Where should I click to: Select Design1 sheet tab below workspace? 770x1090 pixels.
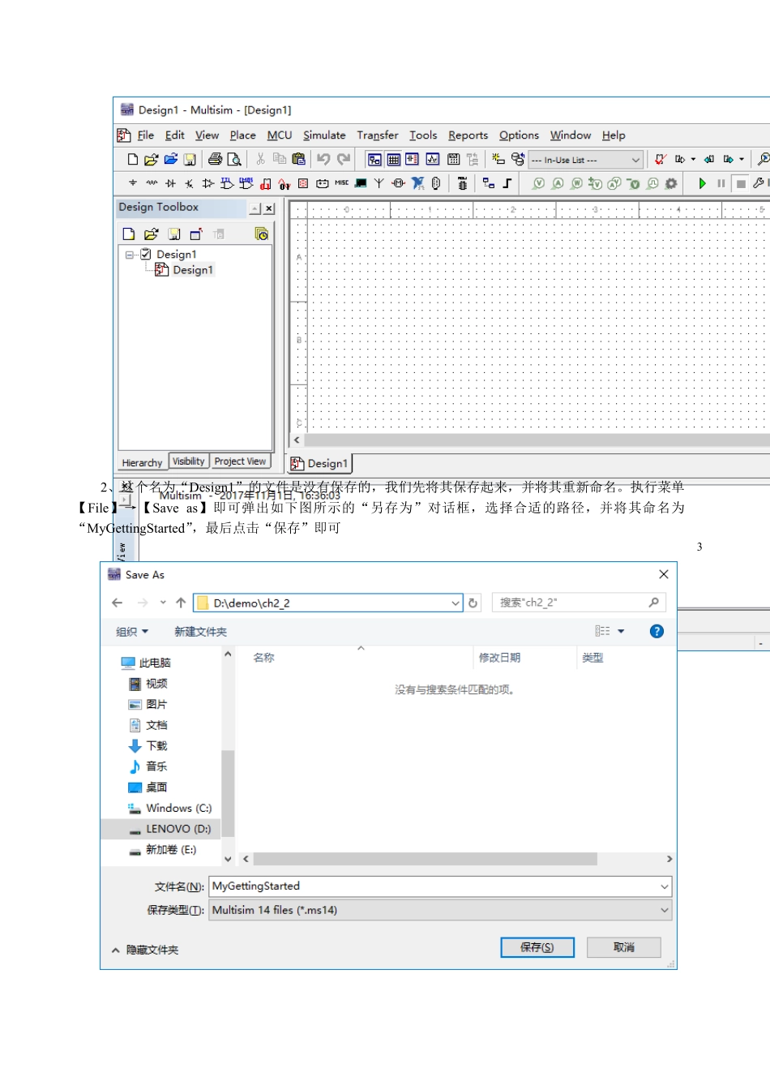coord(319,464)
